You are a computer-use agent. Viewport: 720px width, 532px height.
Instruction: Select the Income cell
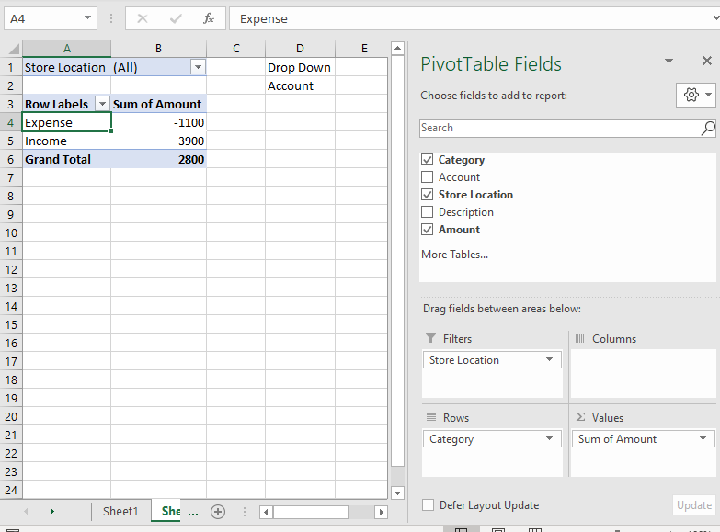(x=66, y=141)
